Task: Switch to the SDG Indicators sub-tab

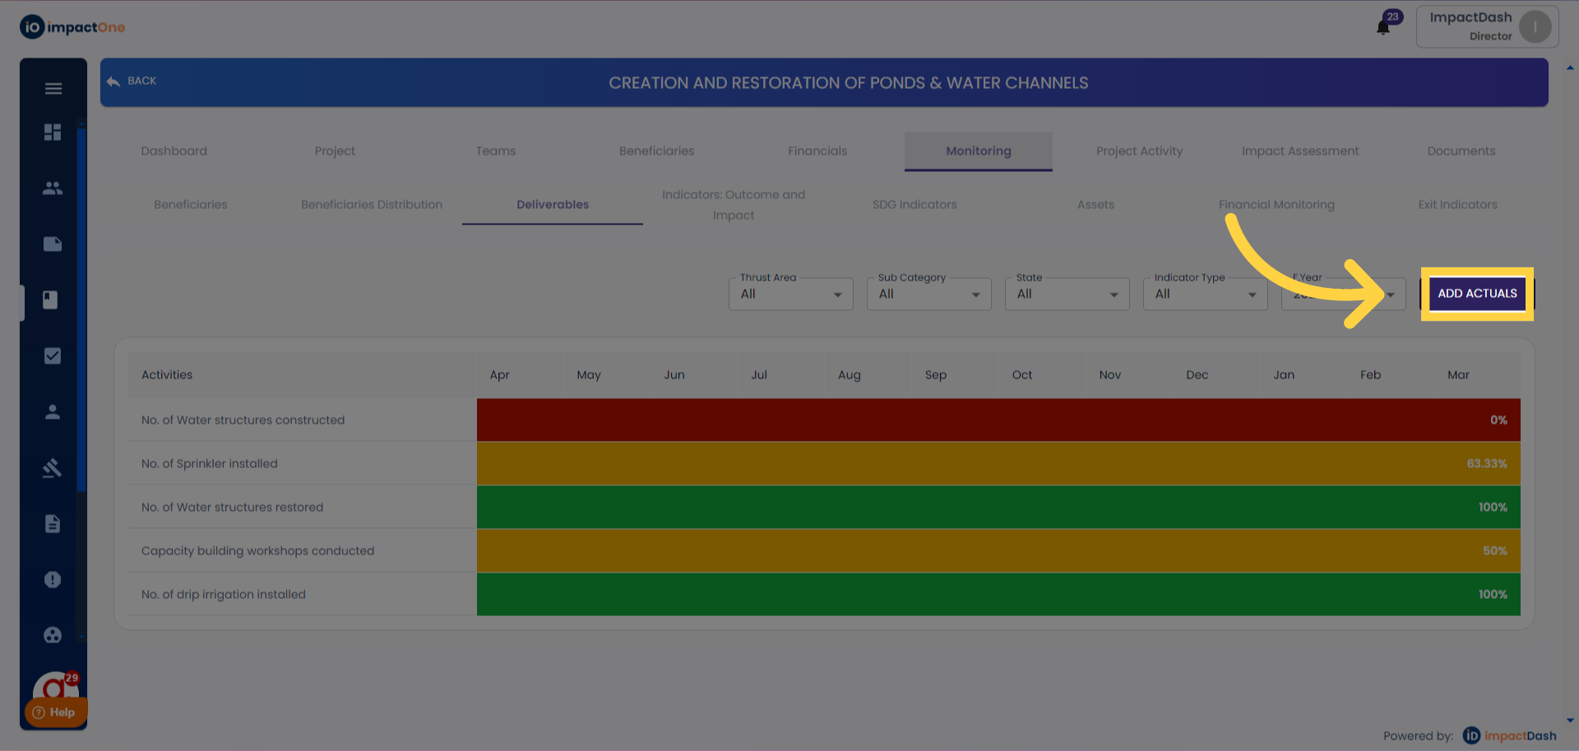Action: (x=915, y=205)
